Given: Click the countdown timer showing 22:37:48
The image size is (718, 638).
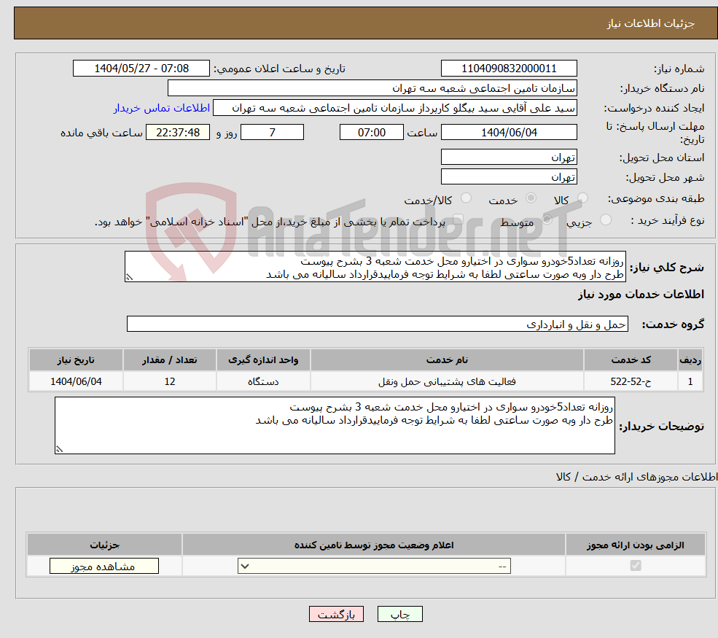Looking at the screenshot, I should click(x=178, y=132).
